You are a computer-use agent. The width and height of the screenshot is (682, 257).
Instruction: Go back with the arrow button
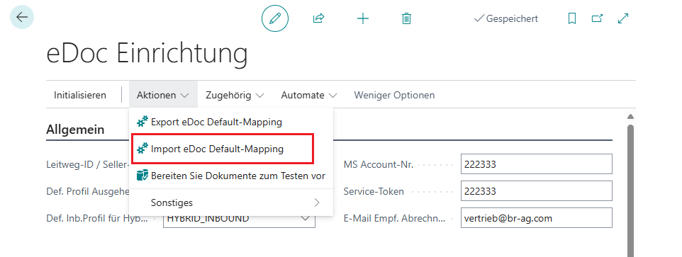pos(22,18)
